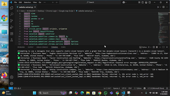
Task: Select the 3.11.9 Python interpreter
Action: click(156, 88)
